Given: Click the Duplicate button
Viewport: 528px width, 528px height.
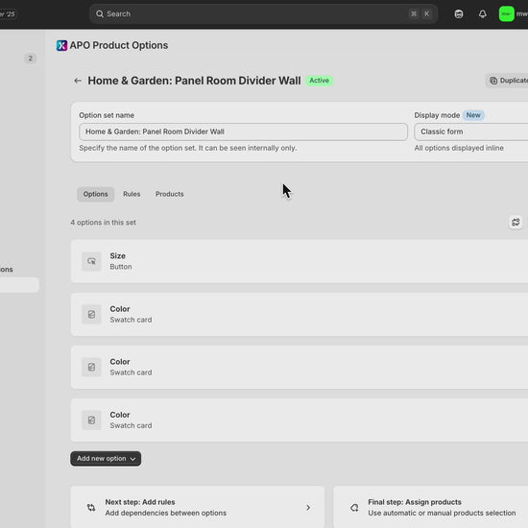Looking at the screenshot, I should (x=507, y=81).
